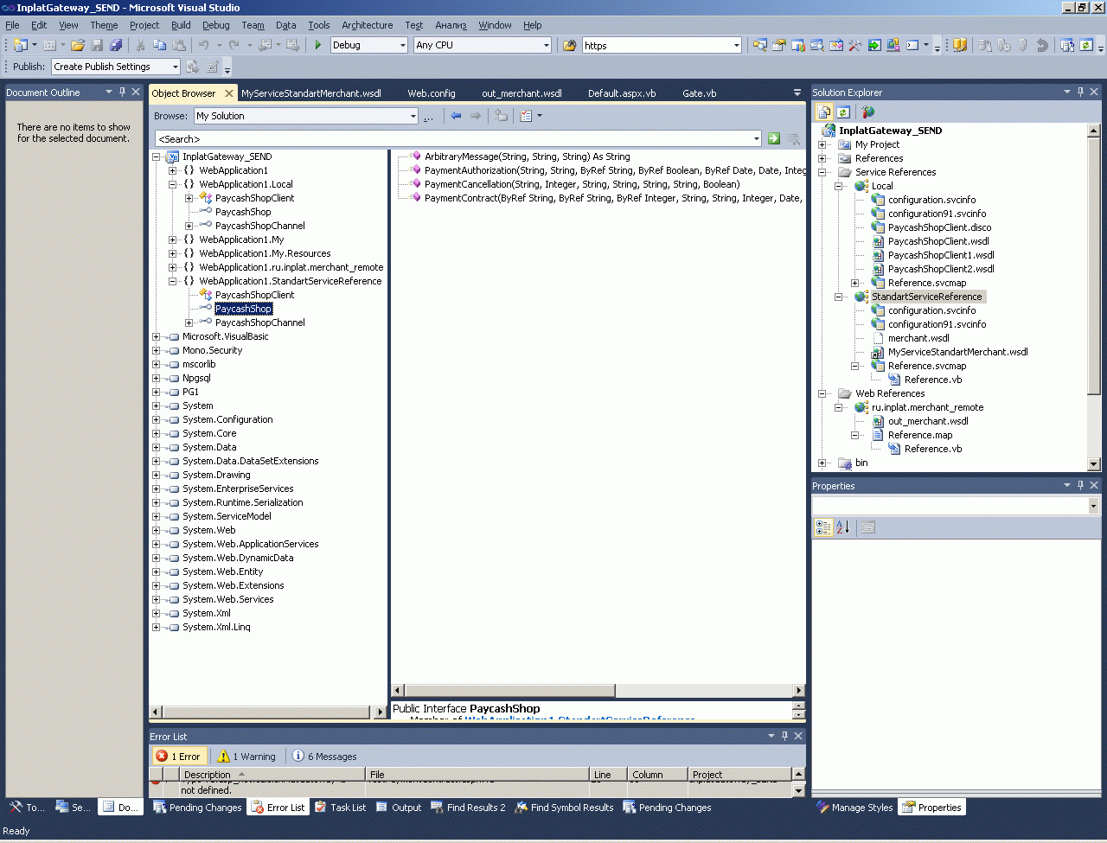Click the Object Browser tree horizontal scrollbar
The image size is (1107, 843).
tap(269, 712)
